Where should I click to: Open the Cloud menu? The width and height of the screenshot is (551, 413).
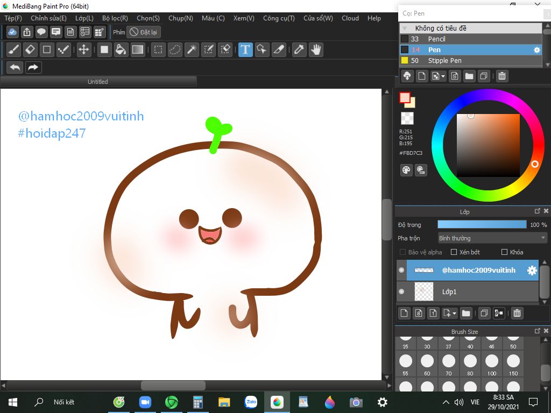click(350, 18)
